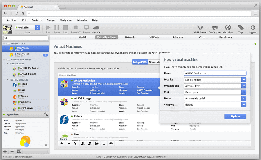Switch to the Networks tab
Viewport: 261px width, 160px height.
[130, 37]
